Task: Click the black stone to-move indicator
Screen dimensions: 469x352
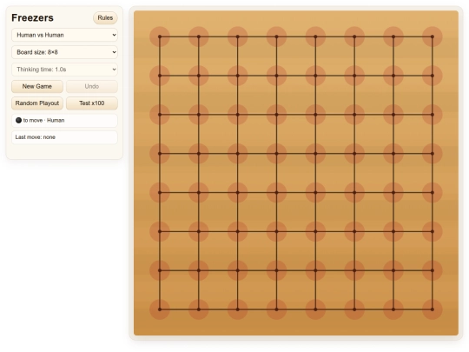Action: (x=18, y=120)
